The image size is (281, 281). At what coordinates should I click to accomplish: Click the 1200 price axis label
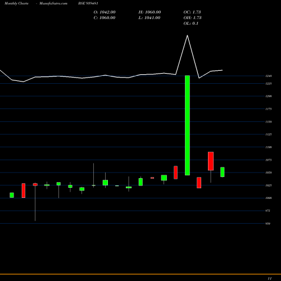[269, 96]
